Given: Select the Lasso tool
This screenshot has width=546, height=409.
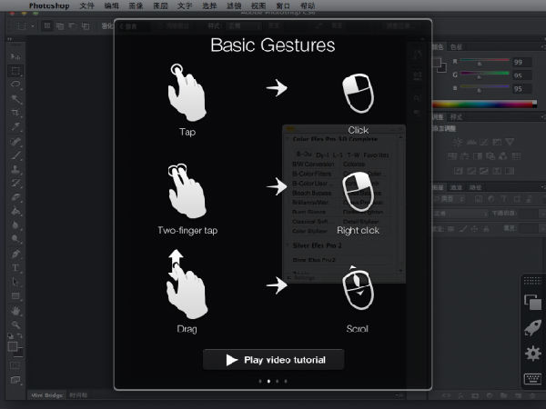Looking at the screenshot, I should tap(15, 84).
